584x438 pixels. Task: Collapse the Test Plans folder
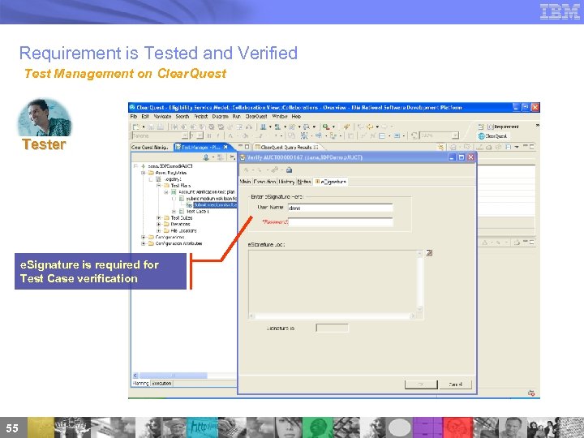(x=159, y=186)
